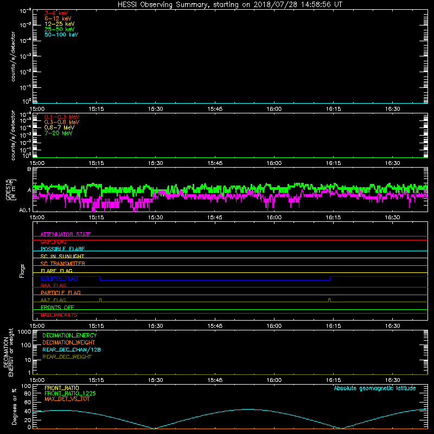Click the Absolute geomagnetic latitude label

375,388
